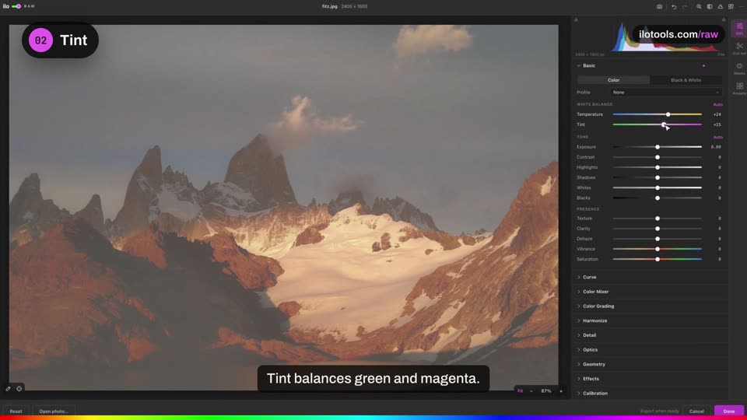Click the 87% zoom percentage
This screenshot has width=747, height=420.
[x=546, y=391]
